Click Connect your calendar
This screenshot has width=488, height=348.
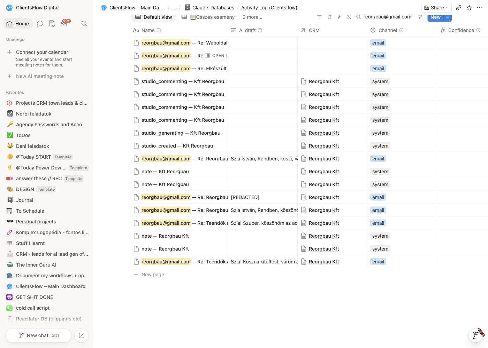tap(42, 52)
